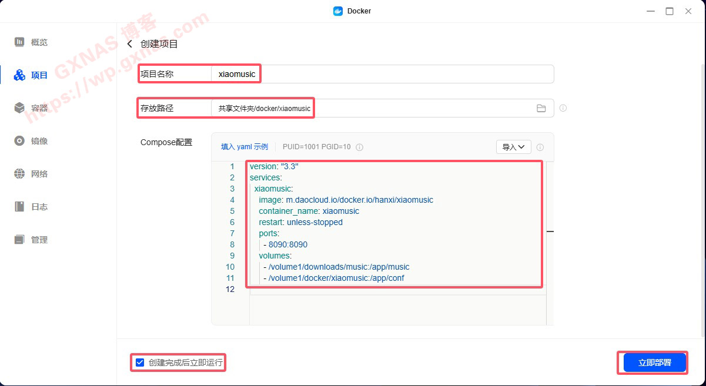The height and width of the screenshot is (386, 706).
Task: Maximize the Docker window
Action: (669, 11)
